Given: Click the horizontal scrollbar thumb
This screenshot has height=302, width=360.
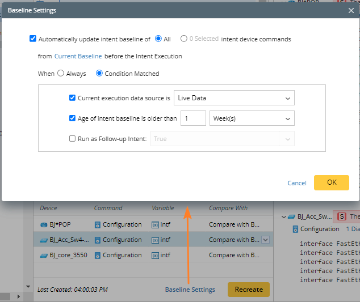Looking at the screenshot, I should click(5, 297).
